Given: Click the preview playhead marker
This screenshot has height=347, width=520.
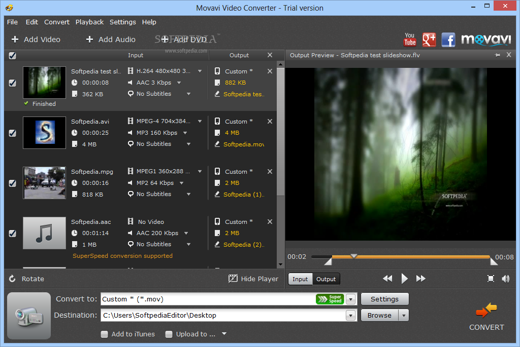Looking at the screenshot, I should point(354,256).
